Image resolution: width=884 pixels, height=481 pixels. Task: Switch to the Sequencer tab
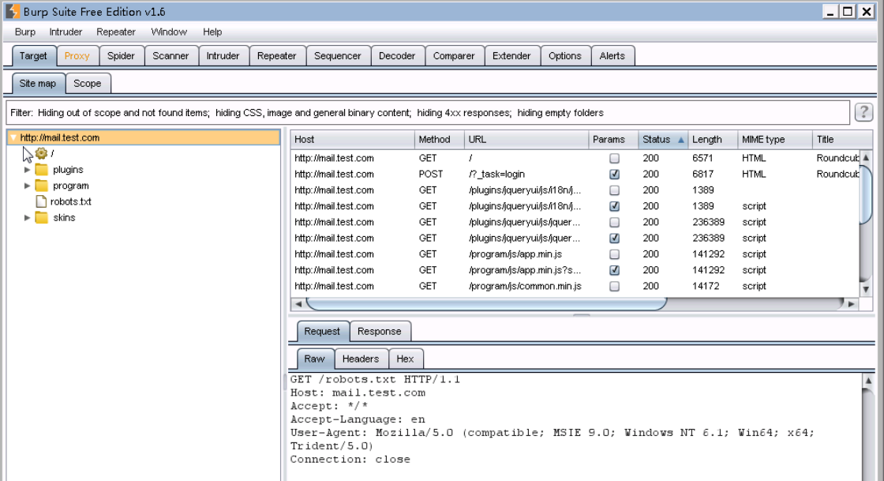(x=338, y=56)
